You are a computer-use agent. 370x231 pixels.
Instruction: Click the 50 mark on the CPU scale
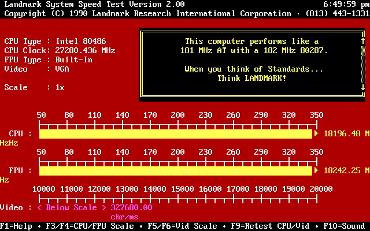pyautogui.click(x=41, y=115)
